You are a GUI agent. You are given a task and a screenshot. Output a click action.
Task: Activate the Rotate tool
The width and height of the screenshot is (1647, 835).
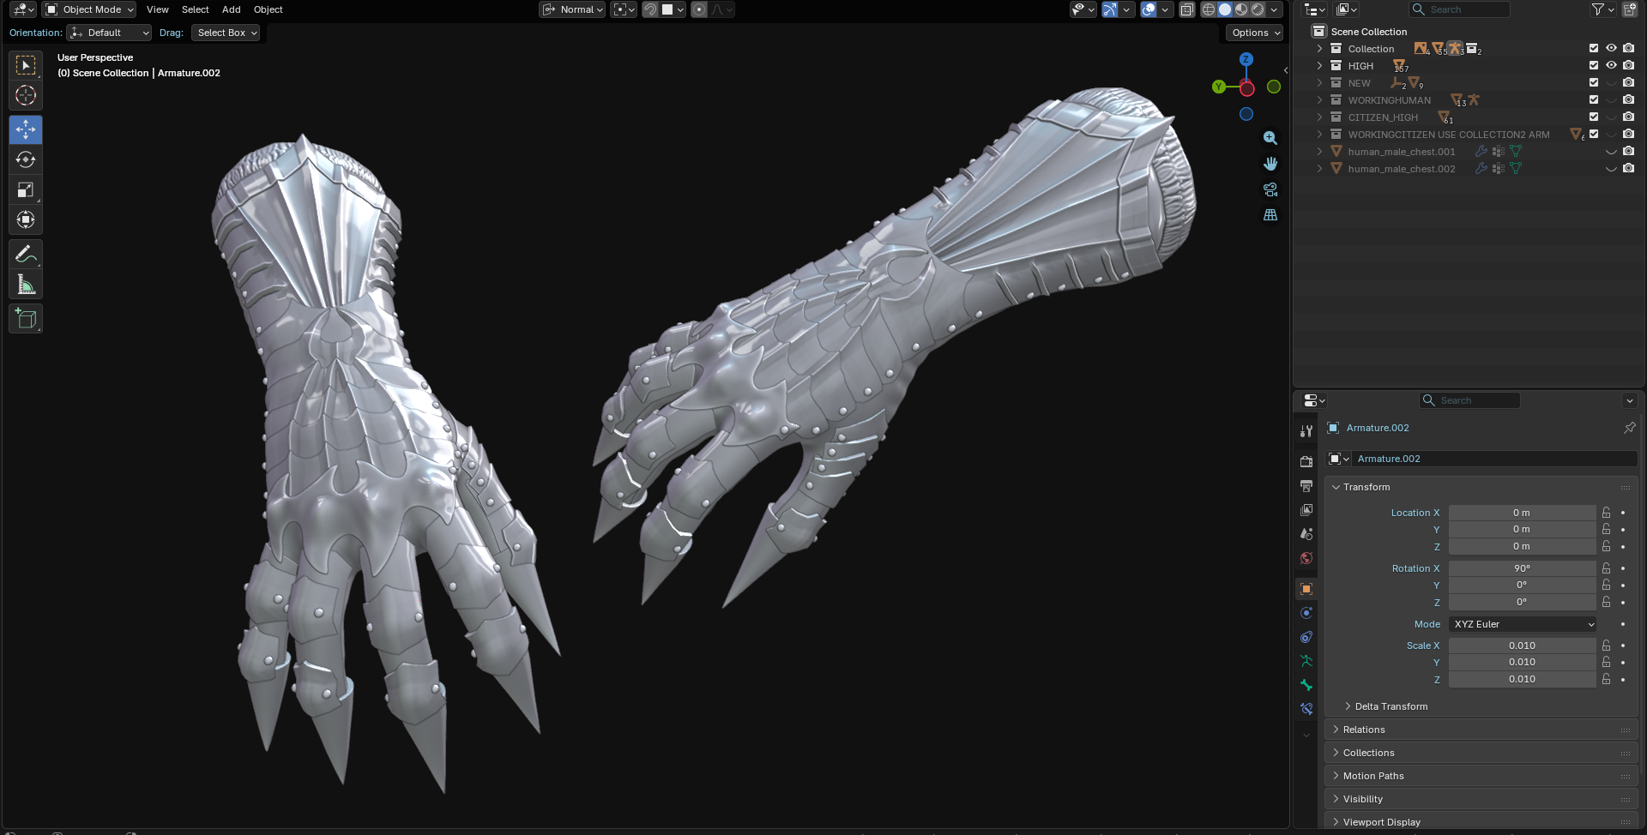26,159
